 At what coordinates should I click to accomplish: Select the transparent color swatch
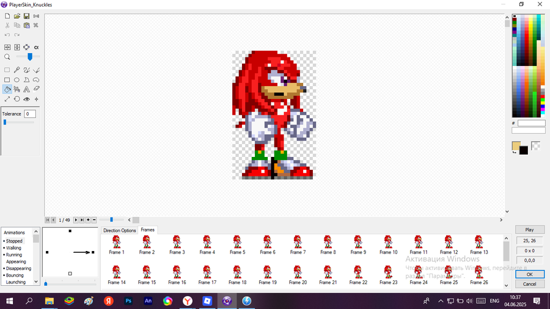pyautogui.click(x=535, y=145)
